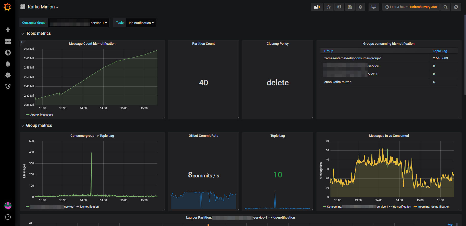Click the Topic variable label
Viewport: 466px width, 226px height.
pos(120,23)
